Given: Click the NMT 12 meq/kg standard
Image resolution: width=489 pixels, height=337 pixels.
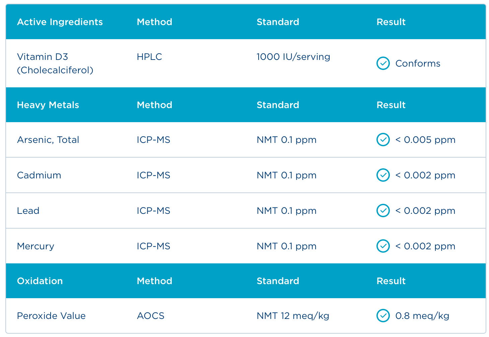Looking at the screenshot, I should tap(293, 316).
